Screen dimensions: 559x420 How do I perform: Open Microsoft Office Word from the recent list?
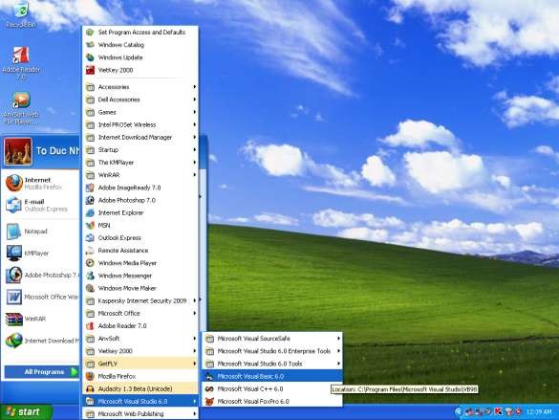point(42,297)
